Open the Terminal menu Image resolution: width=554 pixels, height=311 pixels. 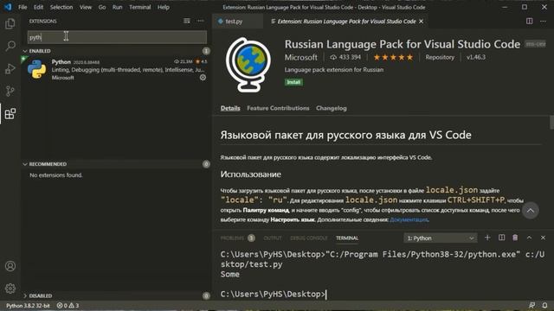coord(140,7)
